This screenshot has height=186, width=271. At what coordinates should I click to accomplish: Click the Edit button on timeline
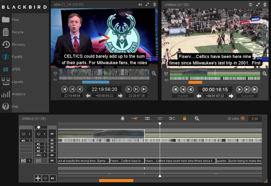(255, 119)
